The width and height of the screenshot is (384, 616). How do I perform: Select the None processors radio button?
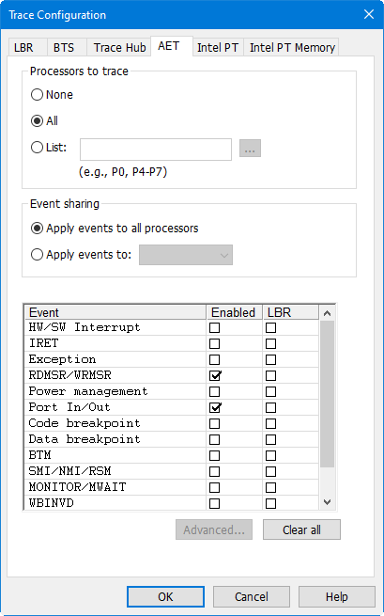click(x=37, y=95)
